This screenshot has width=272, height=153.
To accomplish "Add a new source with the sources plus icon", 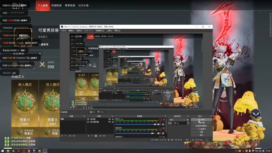I will (x=88, y=136).
